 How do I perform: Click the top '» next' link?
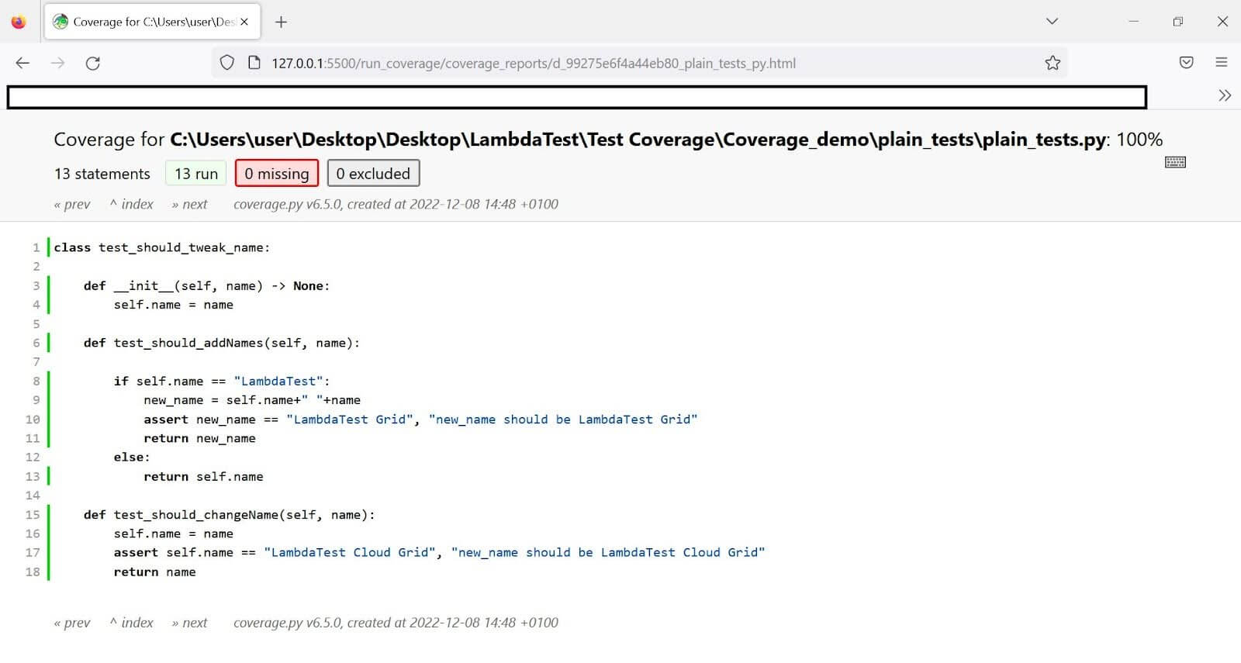pos(189,204)
